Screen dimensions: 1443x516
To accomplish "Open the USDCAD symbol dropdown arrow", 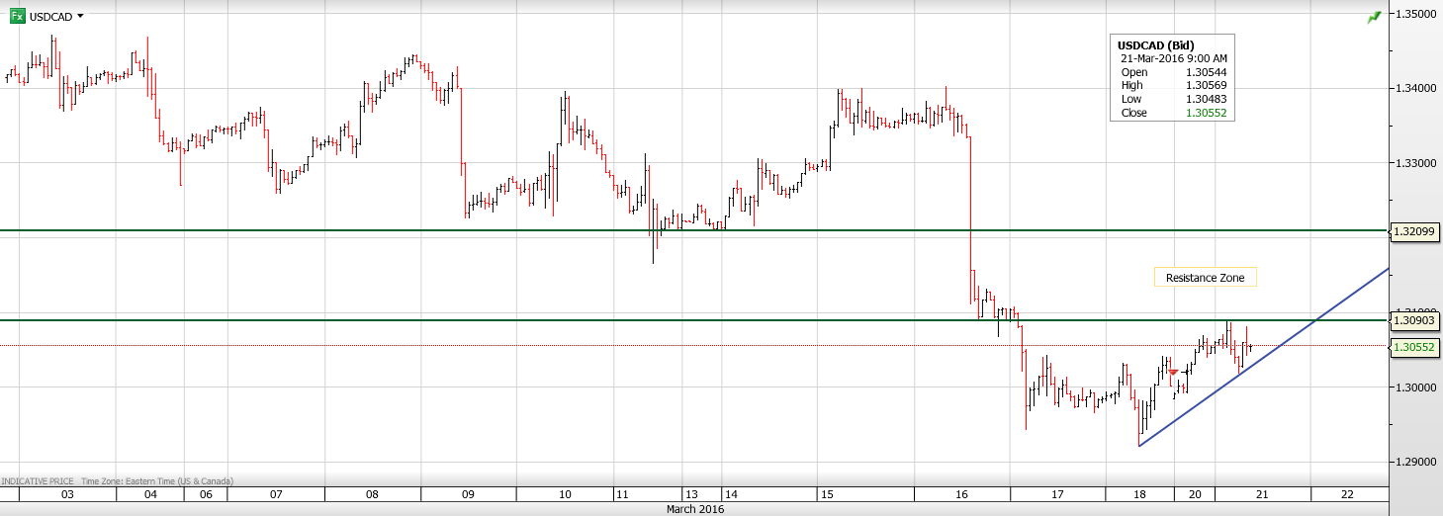I will 80,16.
